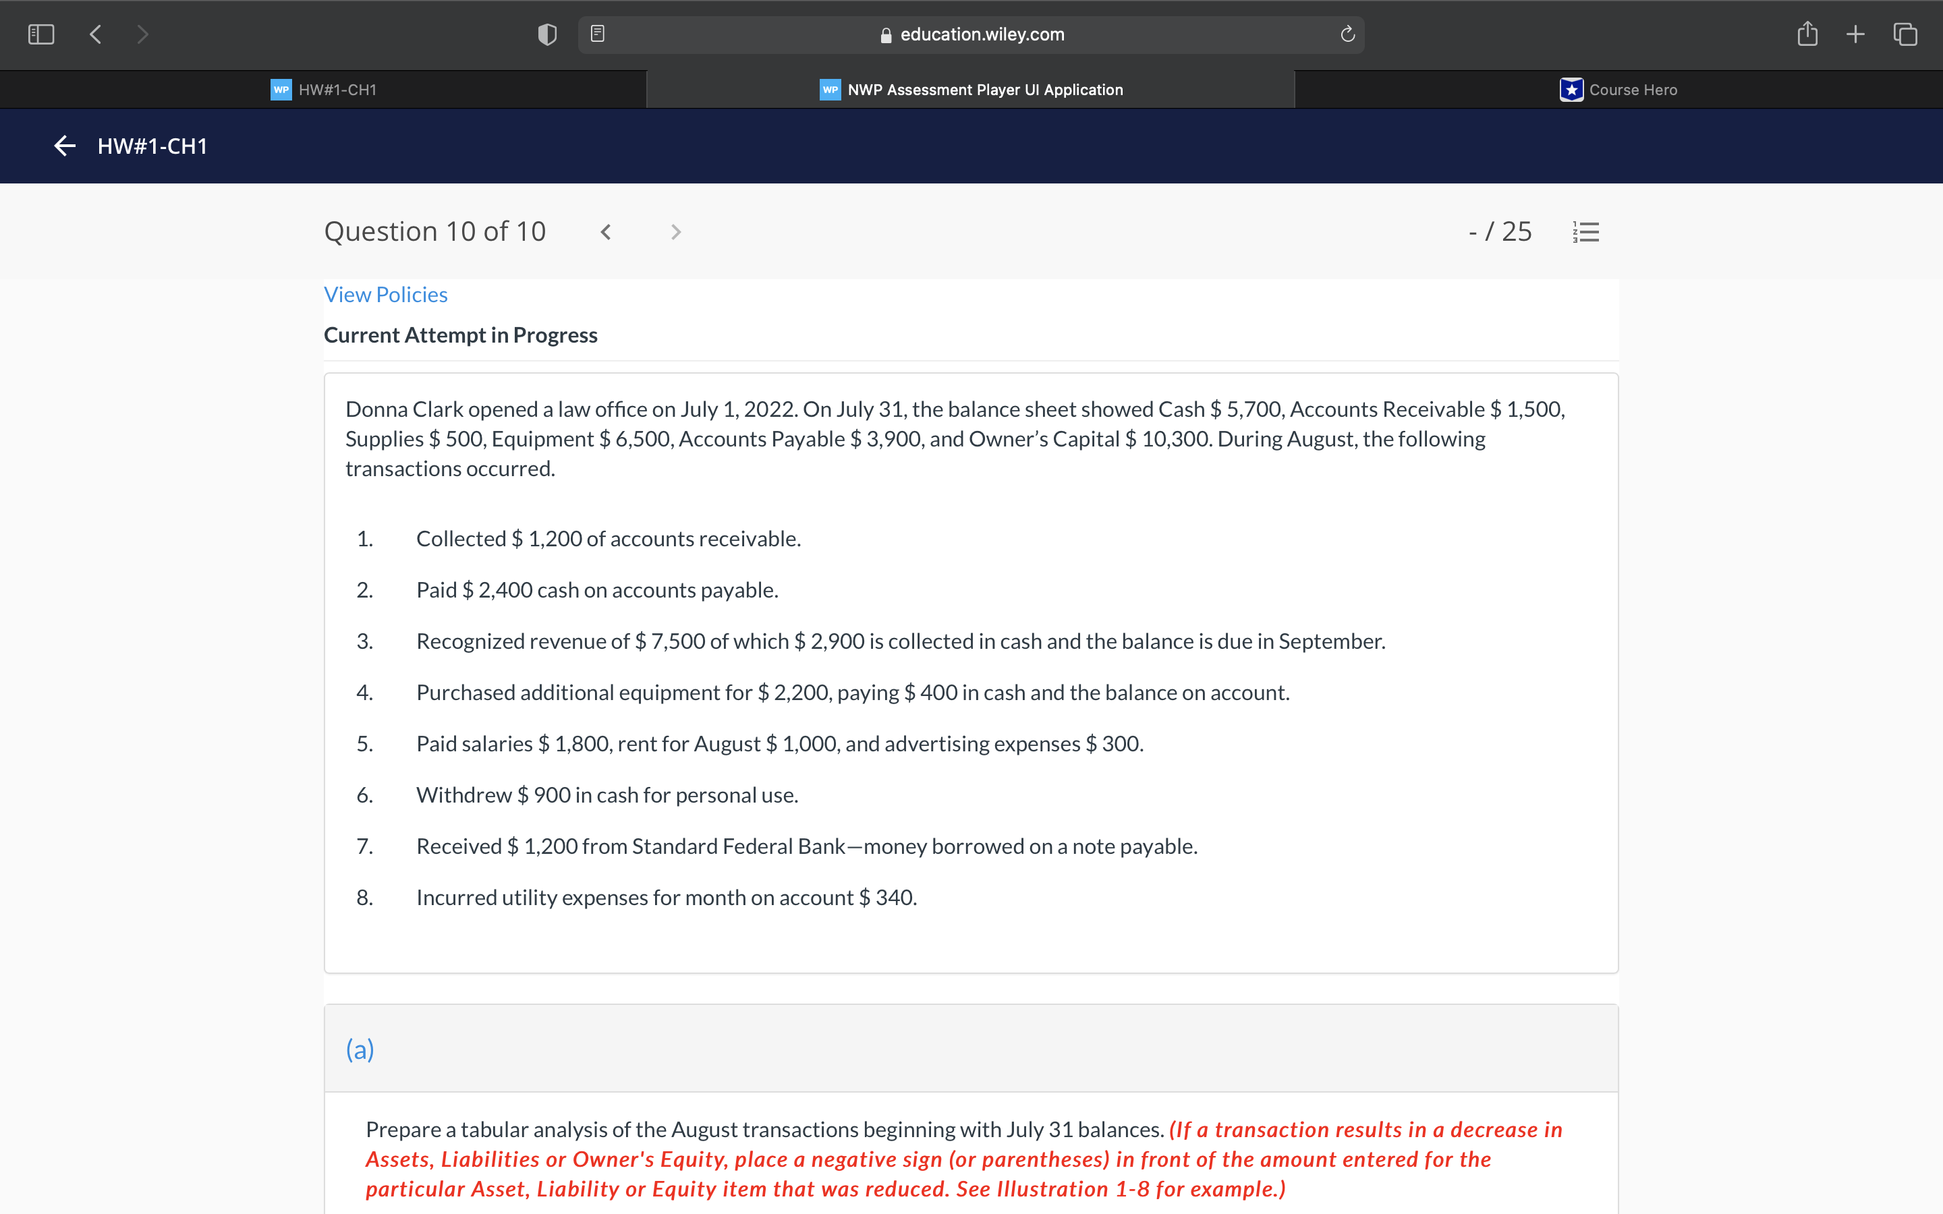Open a new browser tab

(1855, 34)
